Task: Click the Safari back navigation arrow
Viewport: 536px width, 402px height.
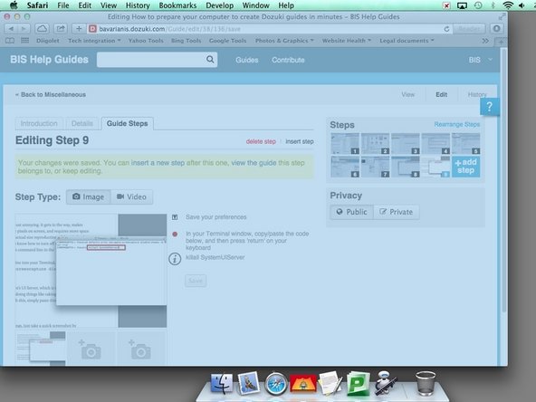Action: pyautogui.click(x=11, y=29)
